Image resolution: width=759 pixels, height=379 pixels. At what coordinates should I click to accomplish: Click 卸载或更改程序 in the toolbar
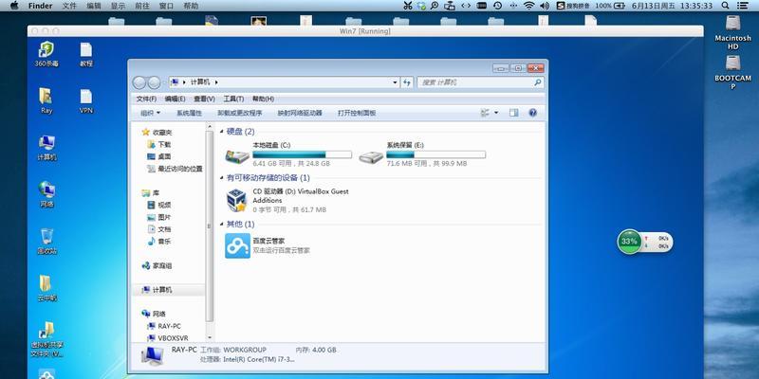240,113
